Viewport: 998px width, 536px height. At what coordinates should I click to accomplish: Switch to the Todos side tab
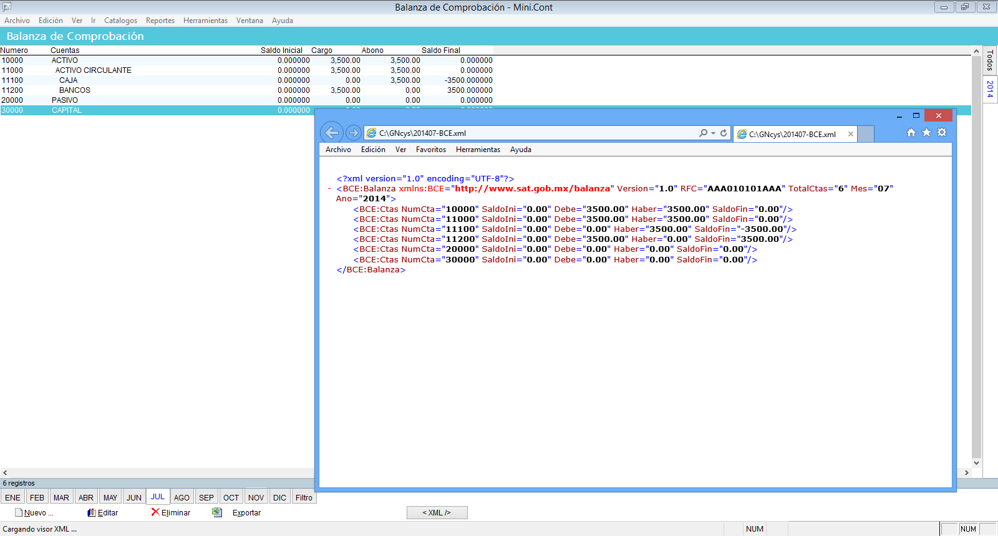[990, 60]
